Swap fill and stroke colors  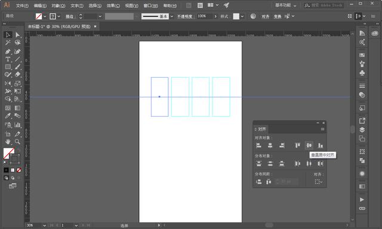[x=19, y=149]
